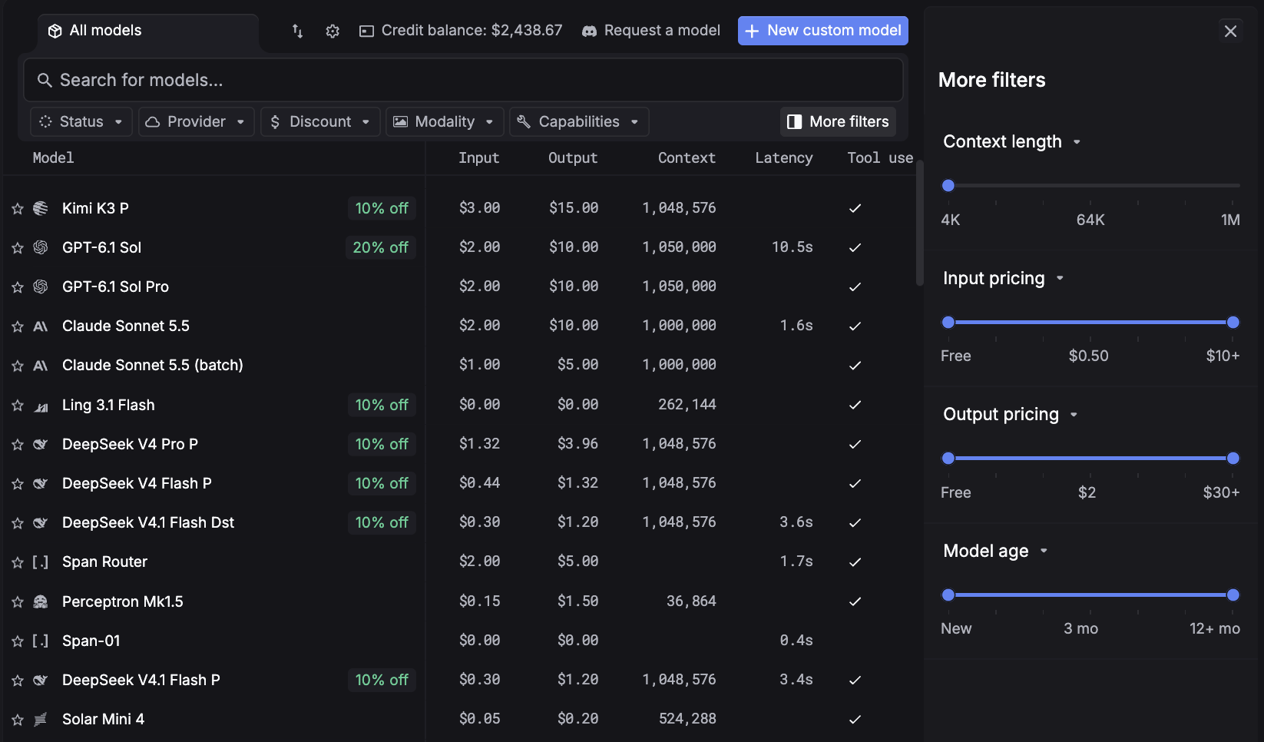Screen dimensions: 1264x742
Task: Click the All models cube icon
Action: pos(55,31)
